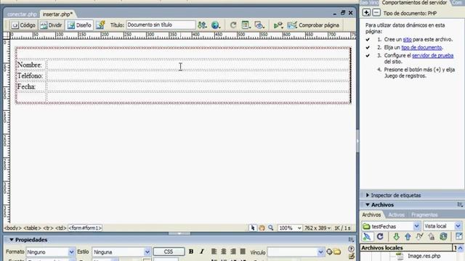Choose Hand tool in status bar

click(x=262, y=228)
